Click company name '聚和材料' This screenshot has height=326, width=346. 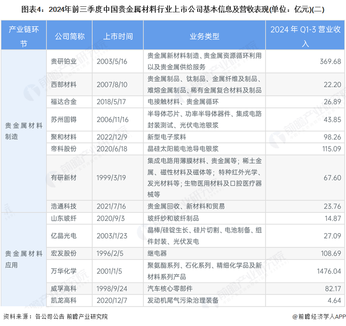(x=64, y=137)
